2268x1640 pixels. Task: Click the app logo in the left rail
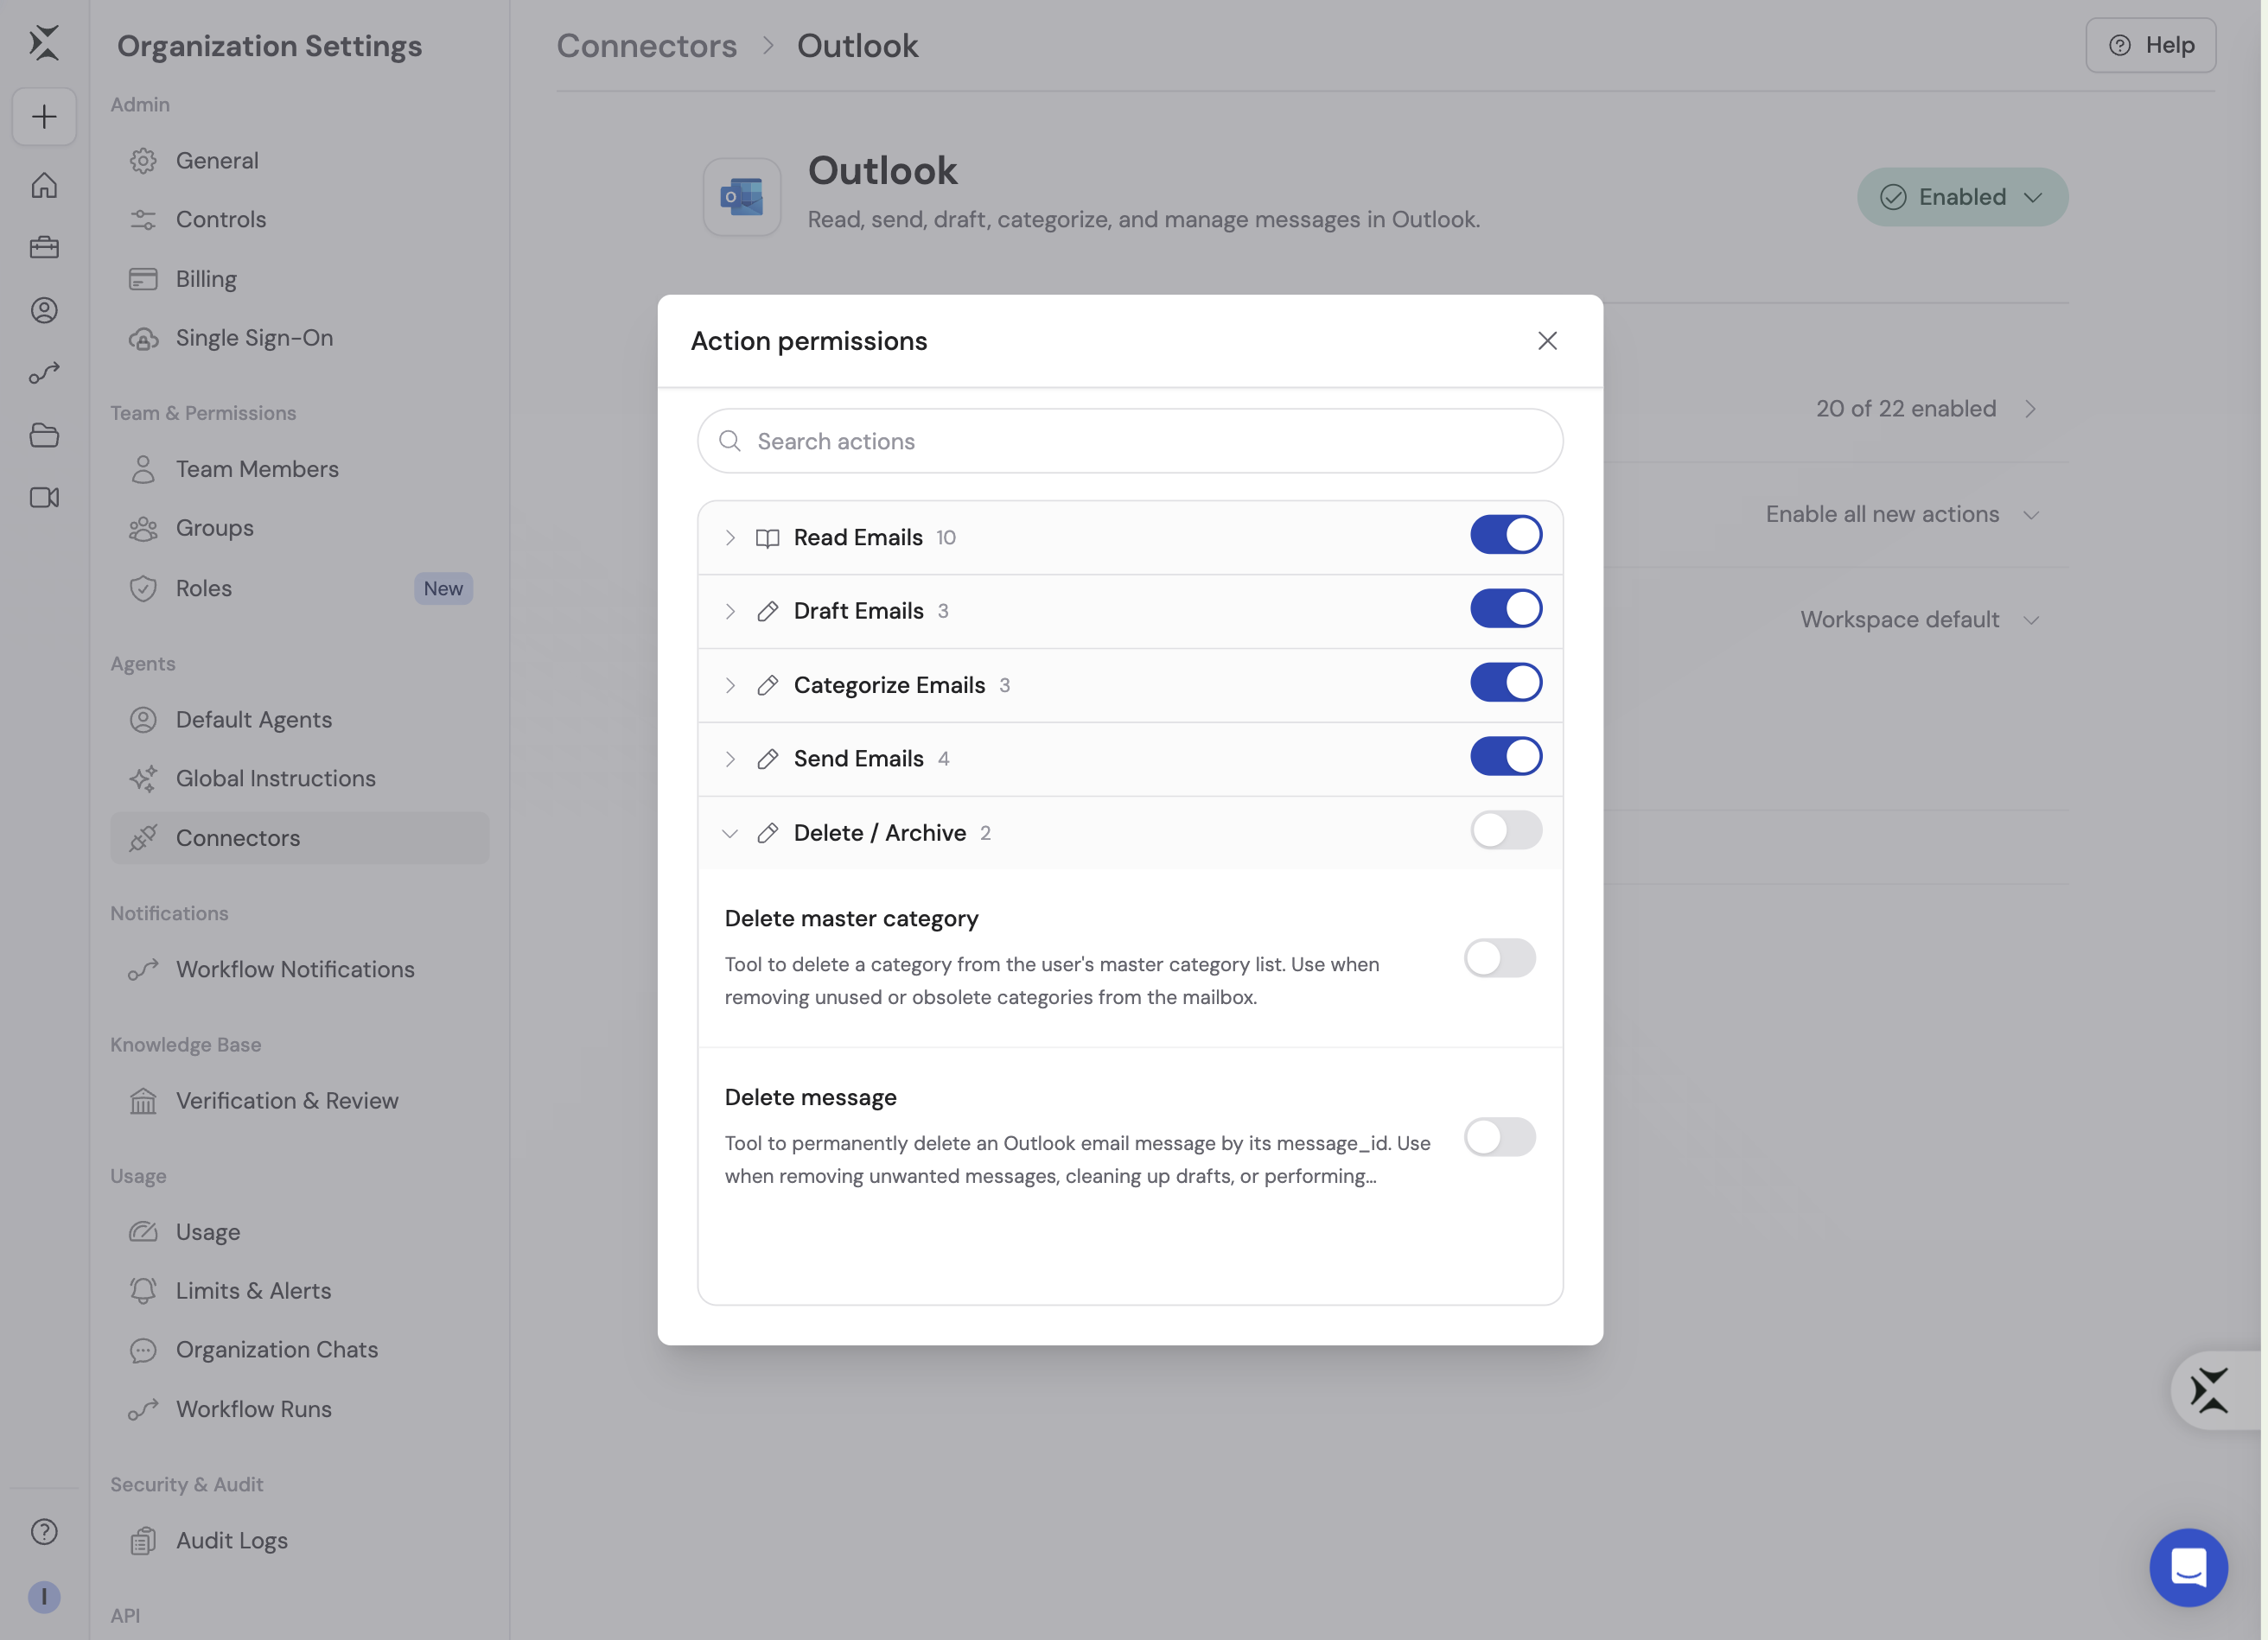click(44, 43)
